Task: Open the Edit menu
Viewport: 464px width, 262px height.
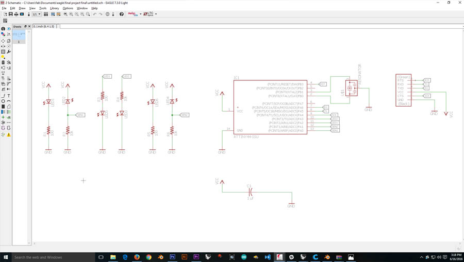Action: pyautogui.click(x=12, y=8)
